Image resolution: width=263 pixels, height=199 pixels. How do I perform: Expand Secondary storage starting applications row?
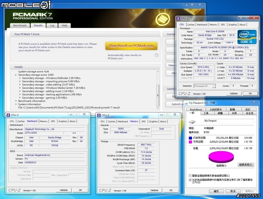point(20,94)
